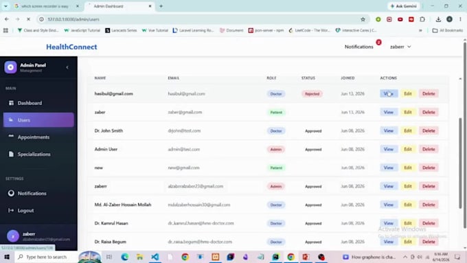Open the Laracasts Series bookmark
467x263 pixels.
(121, 30)
